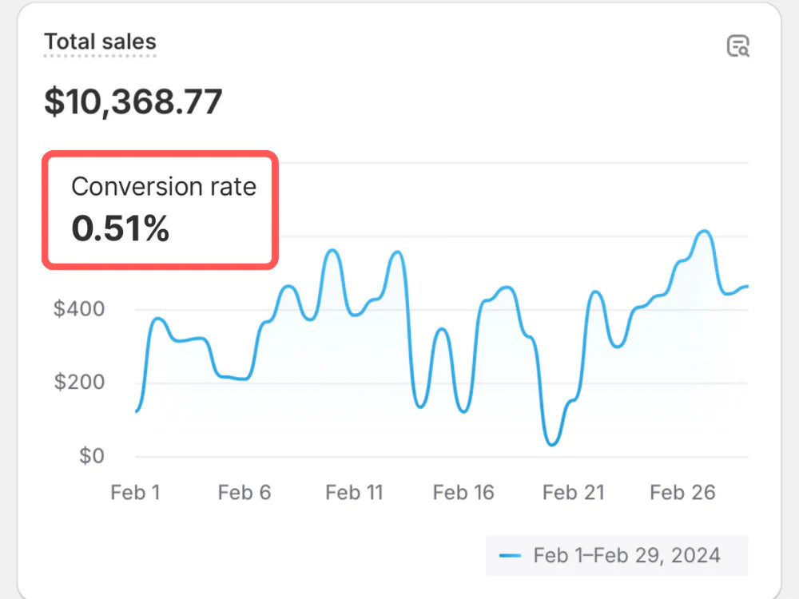799x599 pixels.
Task: Select Feb 6 on the x-axis
Action: pos(244,493)
